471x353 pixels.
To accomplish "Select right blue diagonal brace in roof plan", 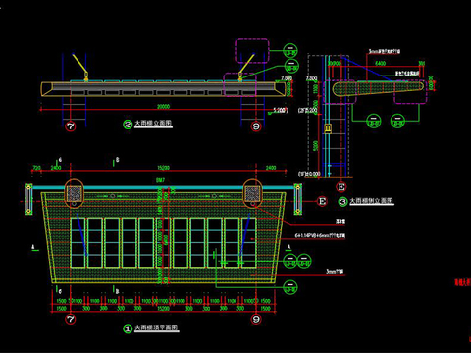I will point(245,234).
